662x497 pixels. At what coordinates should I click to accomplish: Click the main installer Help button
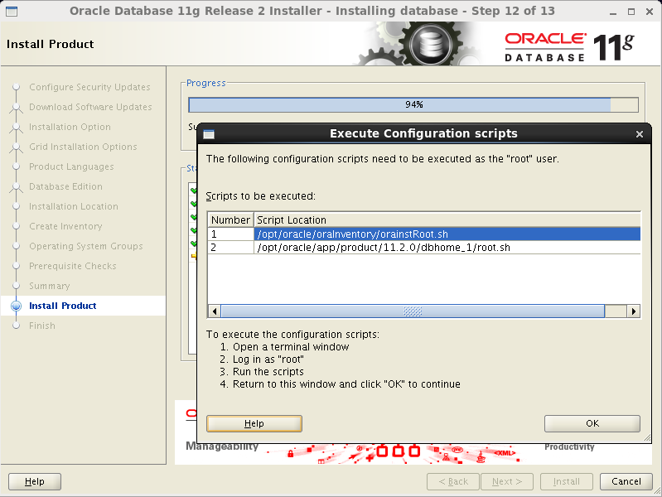point(35,481)
